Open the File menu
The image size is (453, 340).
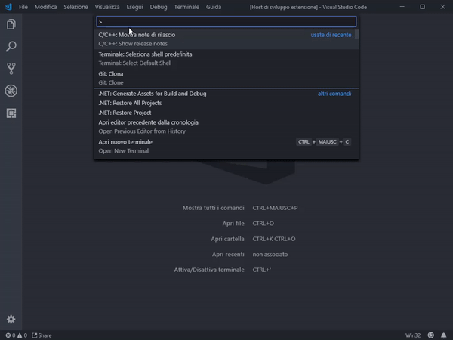tap(23, 7)
